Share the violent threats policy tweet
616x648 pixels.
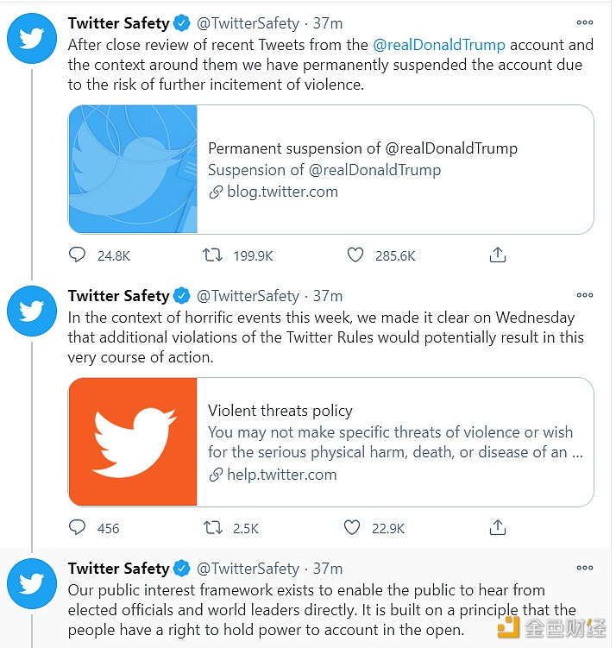click(498, 527)
